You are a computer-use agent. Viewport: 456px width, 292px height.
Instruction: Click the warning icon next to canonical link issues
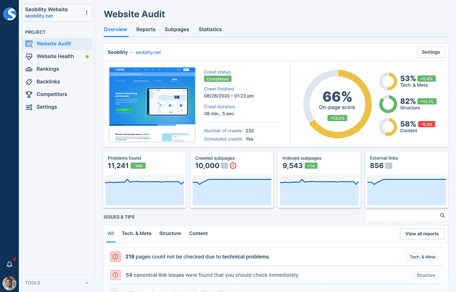(115, 275)
